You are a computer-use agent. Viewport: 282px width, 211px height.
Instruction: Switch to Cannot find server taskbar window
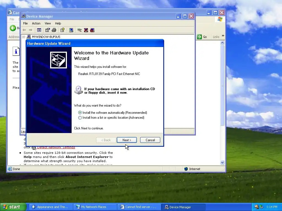(139, 207)
